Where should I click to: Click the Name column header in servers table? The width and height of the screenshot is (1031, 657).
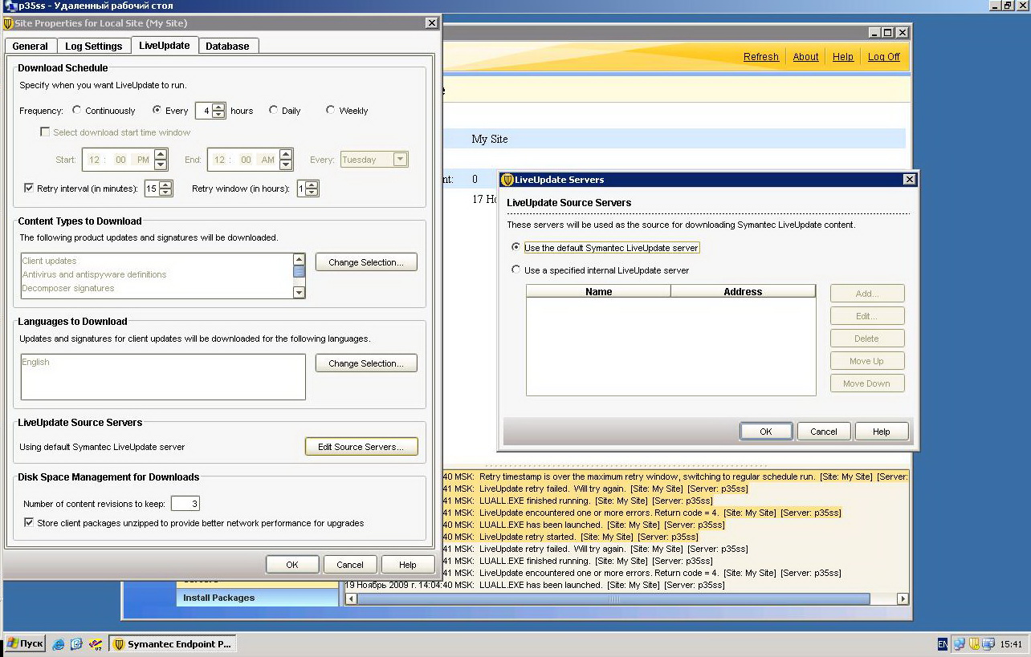pyautogui.click(x=599, y=291)
